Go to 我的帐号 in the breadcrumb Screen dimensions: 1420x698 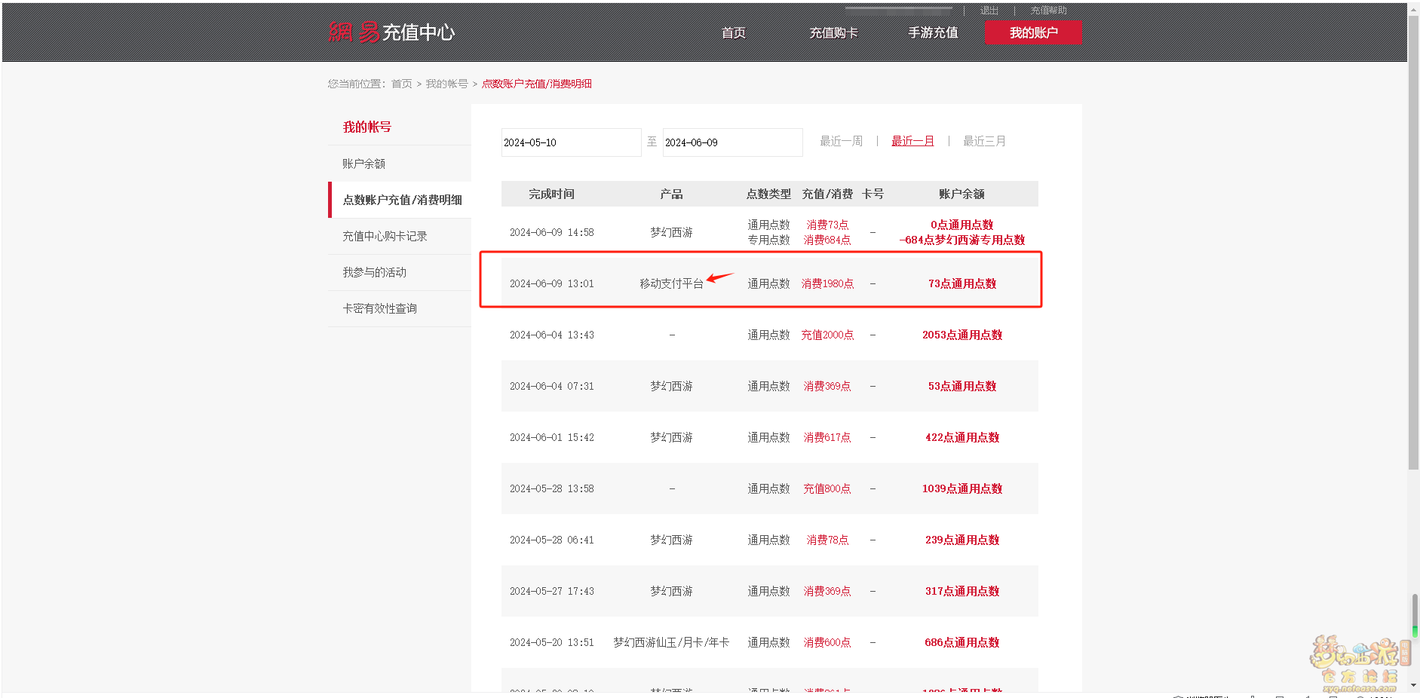tap(446, 84)
